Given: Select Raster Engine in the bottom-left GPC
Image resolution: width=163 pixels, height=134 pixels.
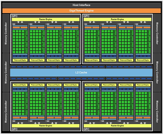Looking at the screenshot, I should (46, 126).
